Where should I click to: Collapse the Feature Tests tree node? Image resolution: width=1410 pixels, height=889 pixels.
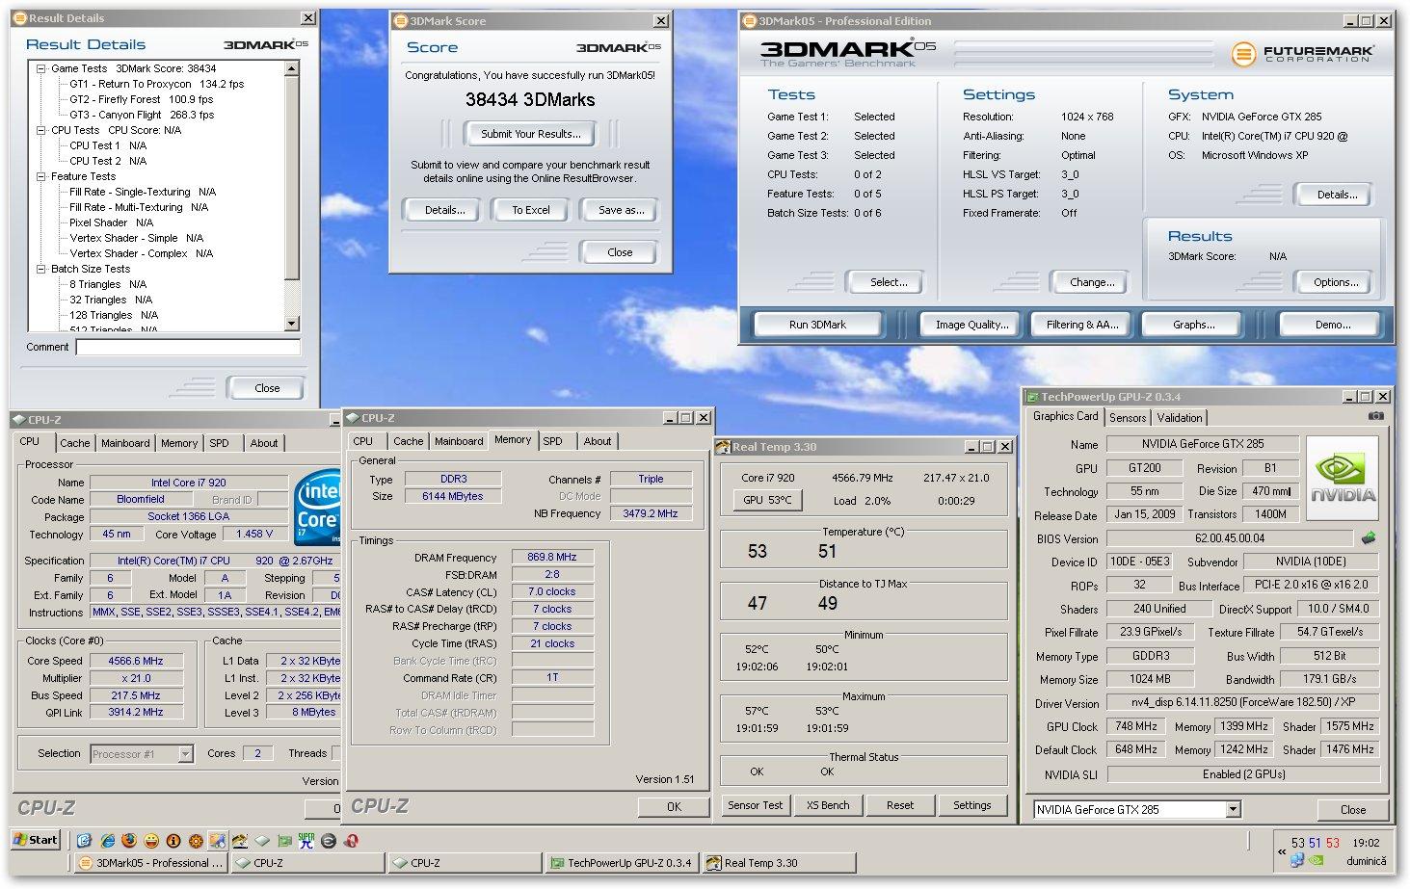(41, 176)
